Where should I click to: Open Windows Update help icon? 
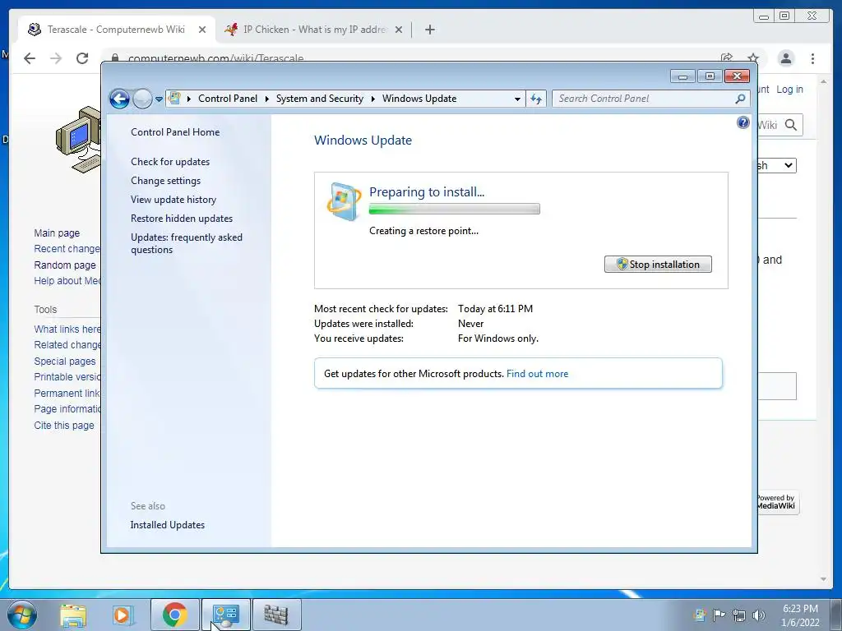click(743, 123)
